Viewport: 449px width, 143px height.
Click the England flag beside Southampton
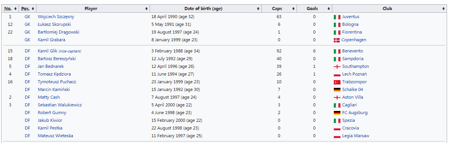pyautogui.click(x=337, y=67)
